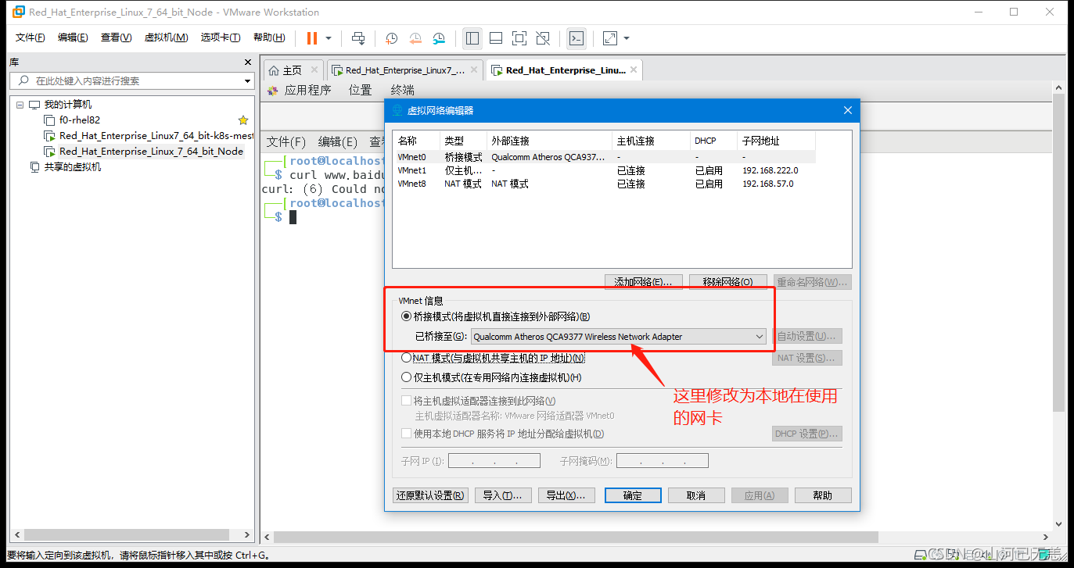Viewport: 1074px width, 568px height.
Task: Click the 子网地址 column header
Action: [776, 141]
